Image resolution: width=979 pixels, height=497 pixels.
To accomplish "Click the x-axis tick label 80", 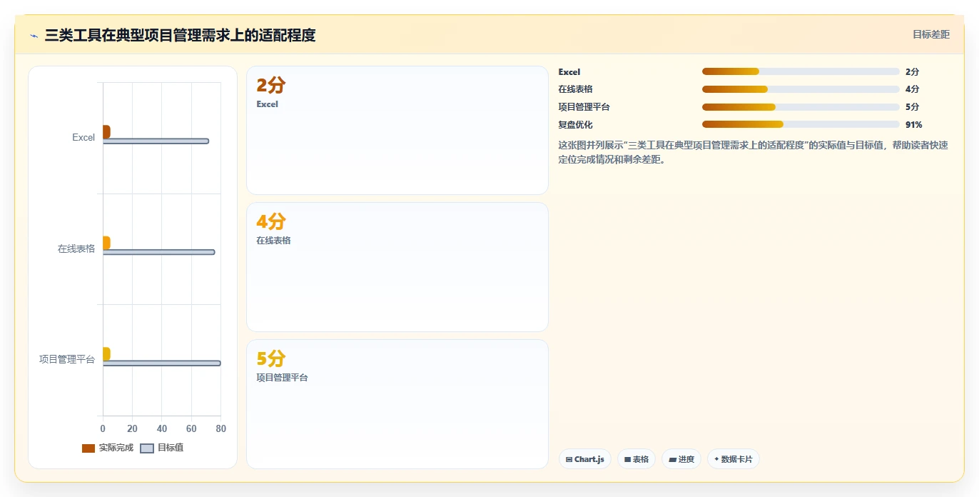I will (220, 428).
